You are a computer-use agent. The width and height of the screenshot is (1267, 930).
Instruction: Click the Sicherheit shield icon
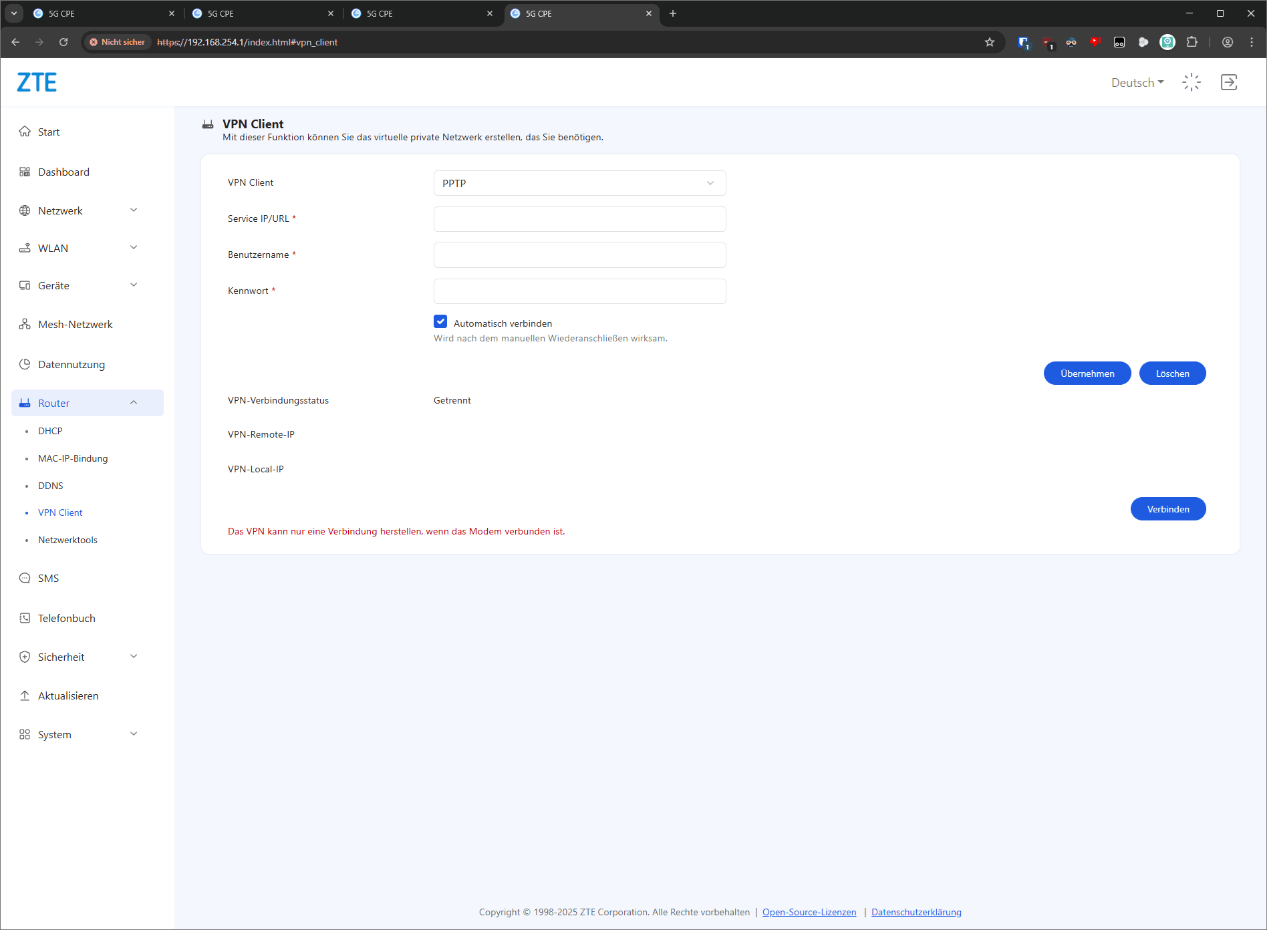25,657
